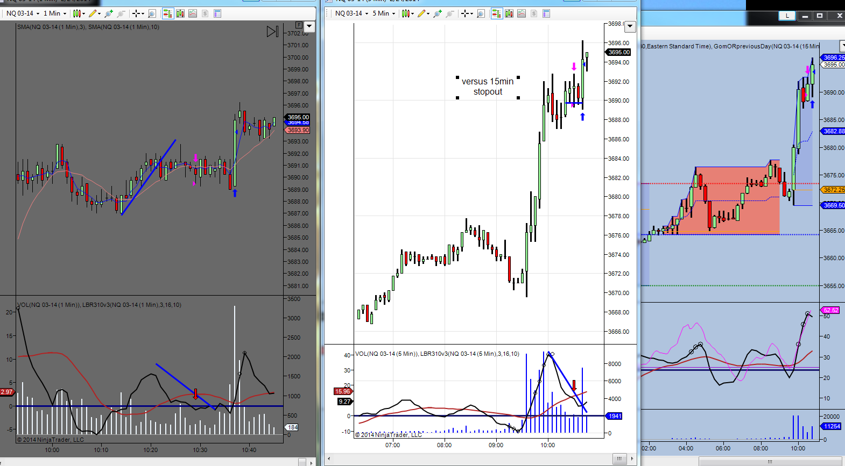Click the 15.96 red indicator value label
845x466 pixels.
pyautogui.click(x=343, y=391)
